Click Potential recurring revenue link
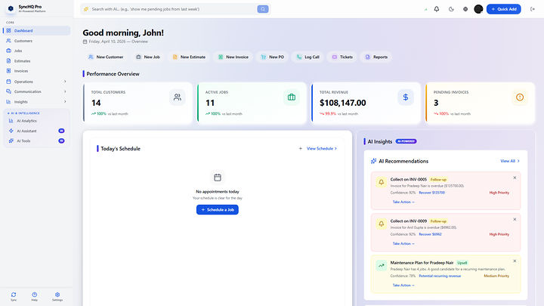The width and height of the screenshot is (544, 306). tap(440, 276)
